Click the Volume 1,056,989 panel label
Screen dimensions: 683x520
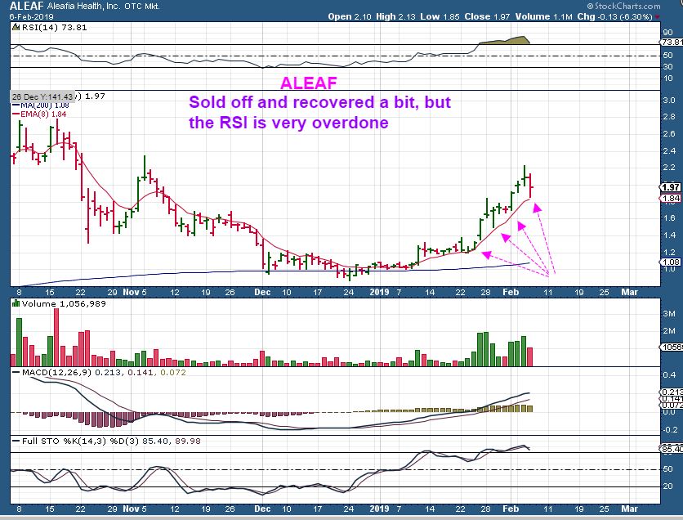click(x=64, y=304)
